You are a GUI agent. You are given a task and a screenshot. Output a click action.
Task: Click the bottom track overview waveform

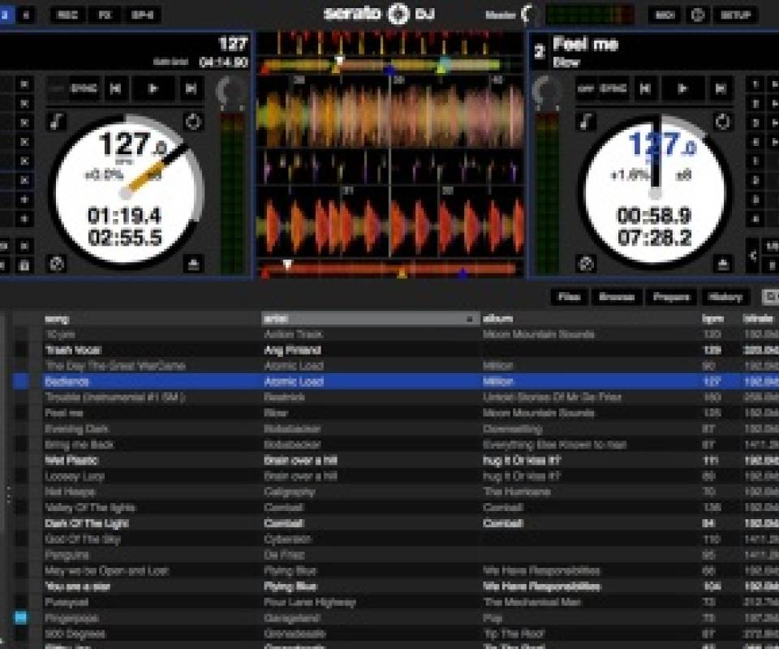pyautogui.click(x=390, y=269)
